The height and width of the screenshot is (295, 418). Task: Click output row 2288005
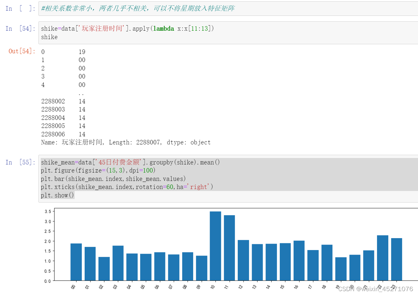(63, 126)
